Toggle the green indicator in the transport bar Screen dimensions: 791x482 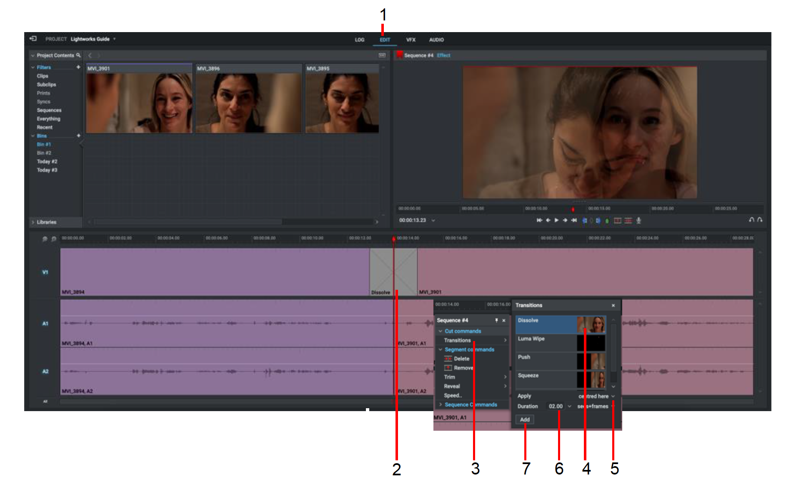point(607,221)
